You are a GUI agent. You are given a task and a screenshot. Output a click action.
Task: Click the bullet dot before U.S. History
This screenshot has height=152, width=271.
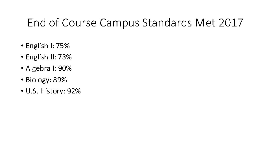(21, 91)
